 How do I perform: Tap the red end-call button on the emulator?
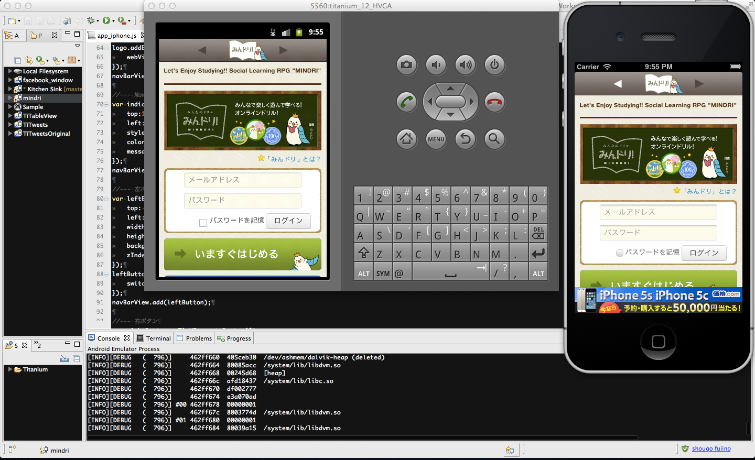[494, 102]
